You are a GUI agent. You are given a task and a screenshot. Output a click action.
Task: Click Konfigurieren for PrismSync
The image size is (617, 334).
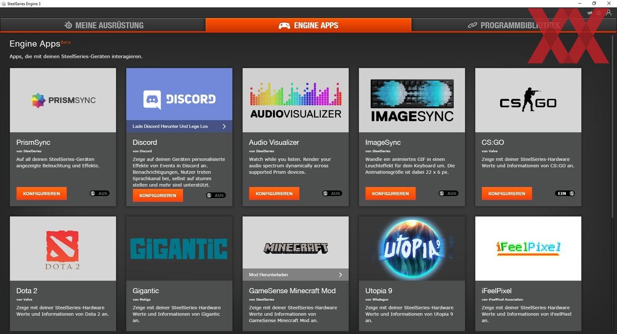41,194
